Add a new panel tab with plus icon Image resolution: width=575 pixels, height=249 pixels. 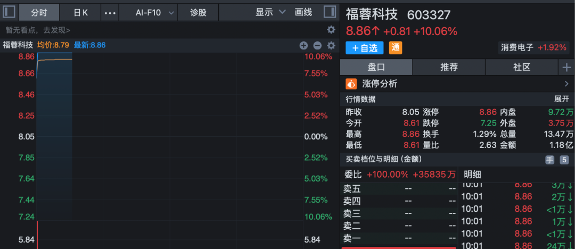coord(566,68)
